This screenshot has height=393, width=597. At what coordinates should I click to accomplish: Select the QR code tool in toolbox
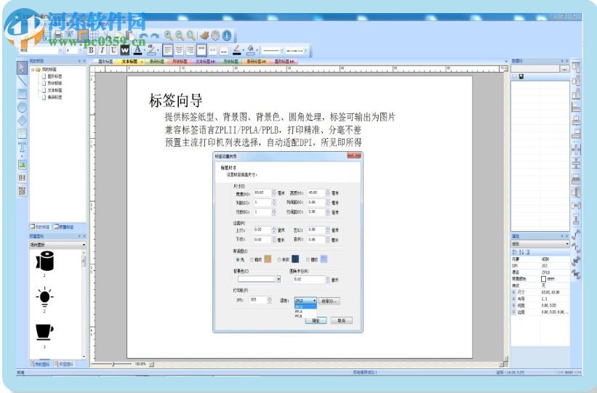pos(22,191)
